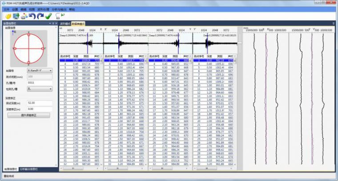The image size is (338, 181).
Task: Select the right Y node on circle diagram
Action: pyautogui.click(x=44, y=48)
